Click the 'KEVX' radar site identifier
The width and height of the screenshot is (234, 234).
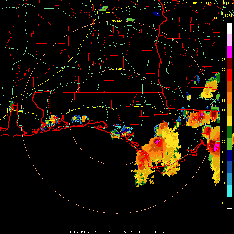pos(125,232)
